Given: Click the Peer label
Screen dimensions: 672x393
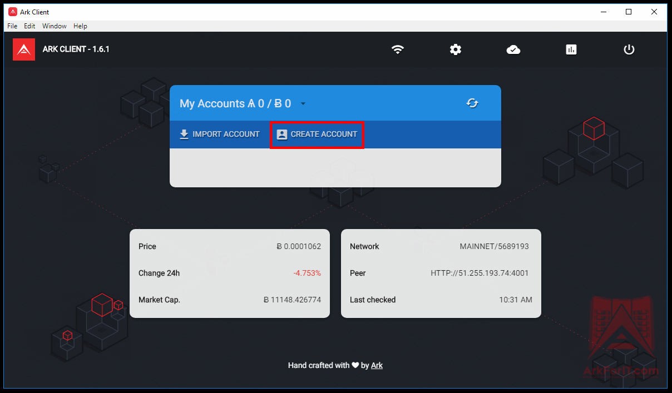Looking at the screenshot, I should 358,273.
